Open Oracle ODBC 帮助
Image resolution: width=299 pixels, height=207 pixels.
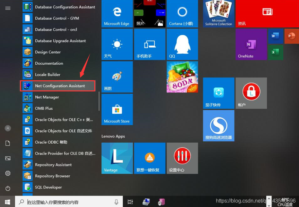click(x=59, y=142)
